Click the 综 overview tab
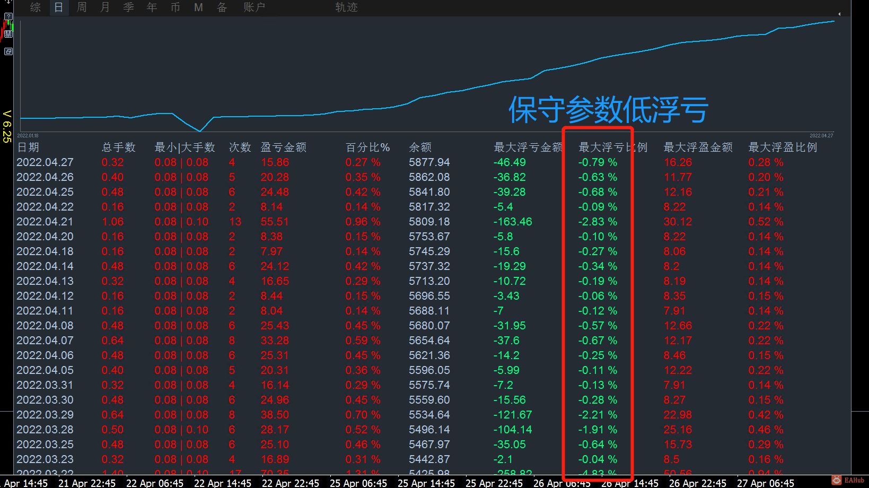 click(35, 7)
